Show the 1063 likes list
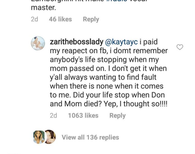This screenshot has height=154, width=195. pos(83,115)
